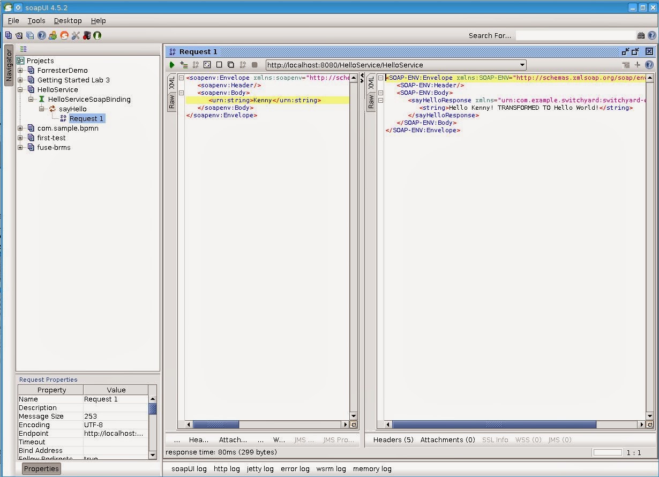Open preferences via the wrench and screwdriver icon
The width and height of the screenshot is (659, 477).
point(75,35)
